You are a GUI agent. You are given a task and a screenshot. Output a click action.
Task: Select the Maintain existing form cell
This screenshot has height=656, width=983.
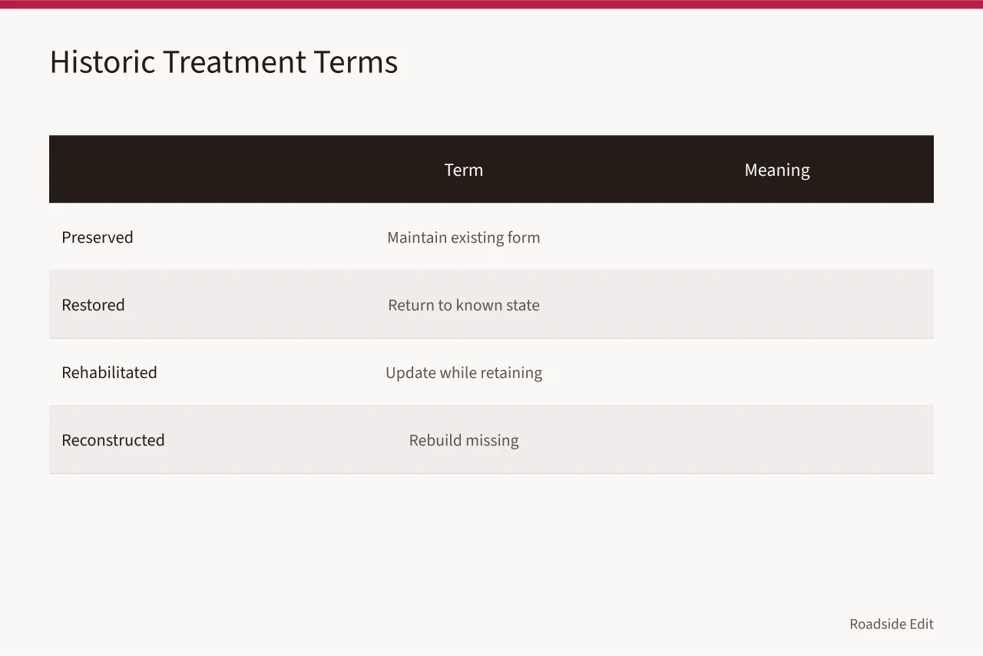[x=464, y=237]
